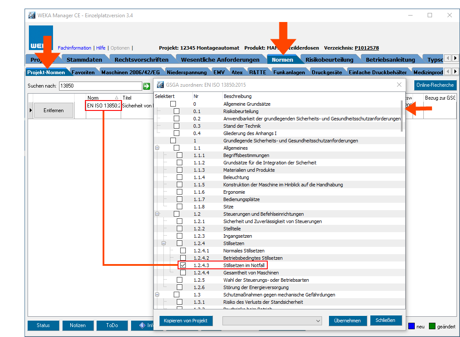Open the project dropdown in dialog footer
The height and width of the screenshot is (337, 460).
click(272, 321)
